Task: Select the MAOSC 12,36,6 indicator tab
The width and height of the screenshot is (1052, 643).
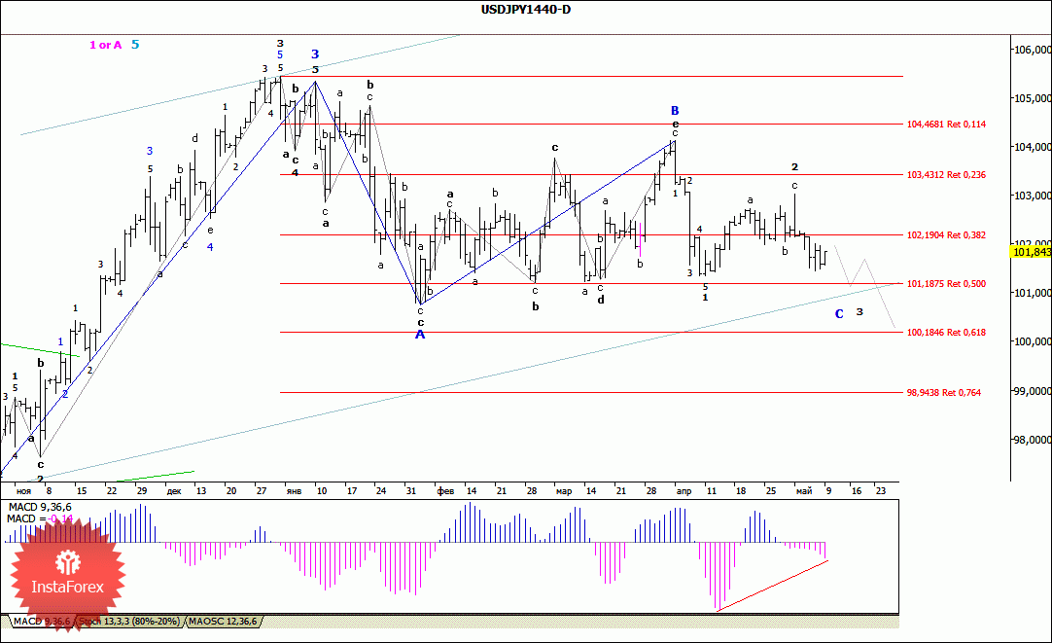Action: point(223,622)
